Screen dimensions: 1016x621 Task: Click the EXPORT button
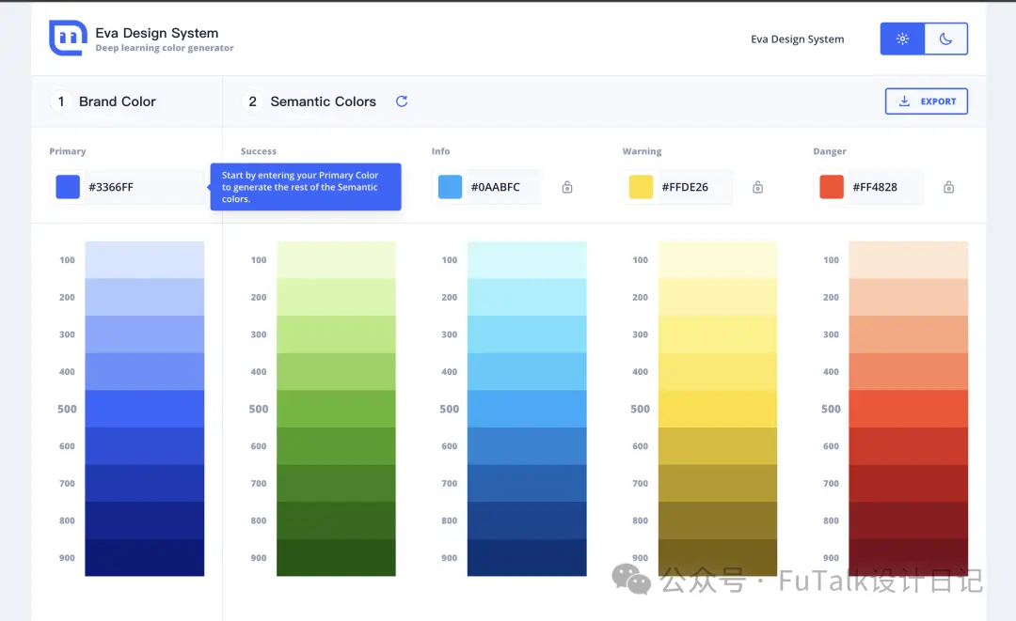pyautogui.click(x=927, y=101)
